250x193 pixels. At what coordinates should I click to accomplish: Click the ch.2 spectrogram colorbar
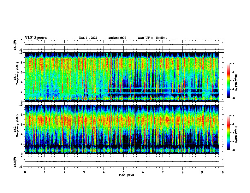(228, 133)
